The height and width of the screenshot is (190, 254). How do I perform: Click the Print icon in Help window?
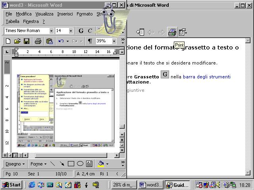tap(172, 32)
